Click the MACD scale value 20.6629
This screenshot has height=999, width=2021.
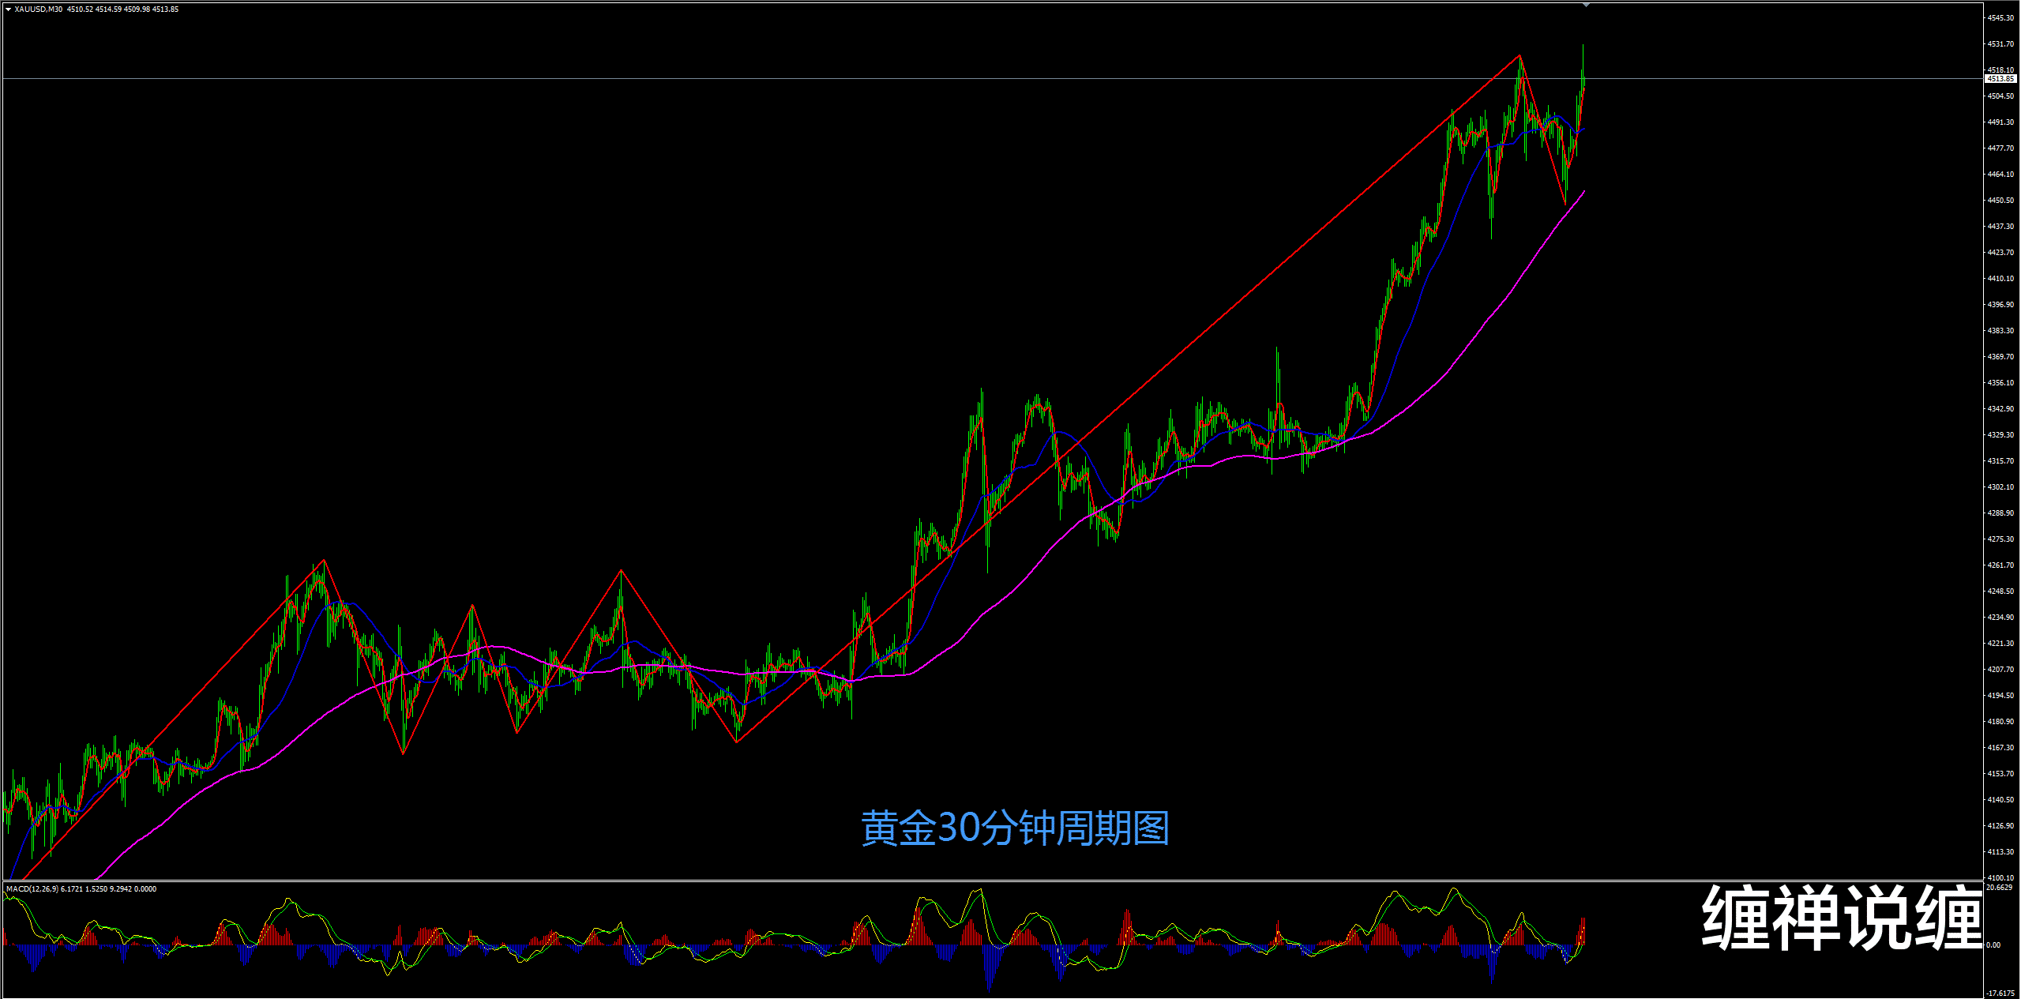[x=1999, y=888]
